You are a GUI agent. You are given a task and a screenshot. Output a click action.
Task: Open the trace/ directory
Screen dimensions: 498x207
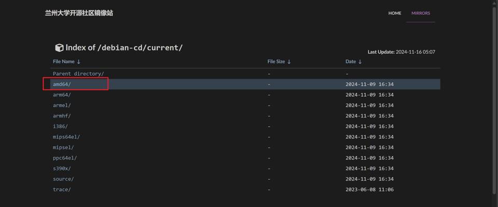point(62,189)
